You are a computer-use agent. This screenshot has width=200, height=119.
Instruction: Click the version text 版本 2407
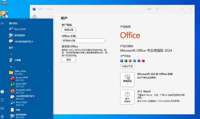(158, 101)
